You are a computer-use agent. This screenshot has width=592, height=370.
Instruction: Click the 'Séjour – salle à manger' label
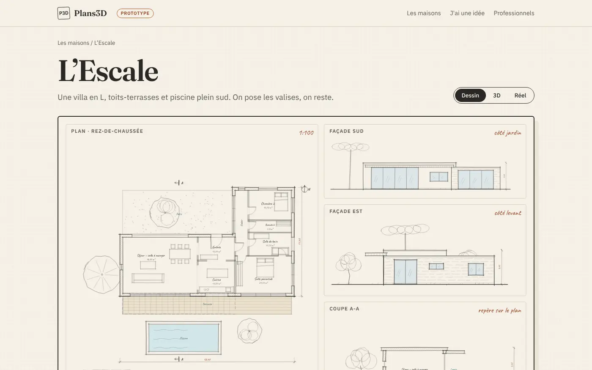coord(151,256)
